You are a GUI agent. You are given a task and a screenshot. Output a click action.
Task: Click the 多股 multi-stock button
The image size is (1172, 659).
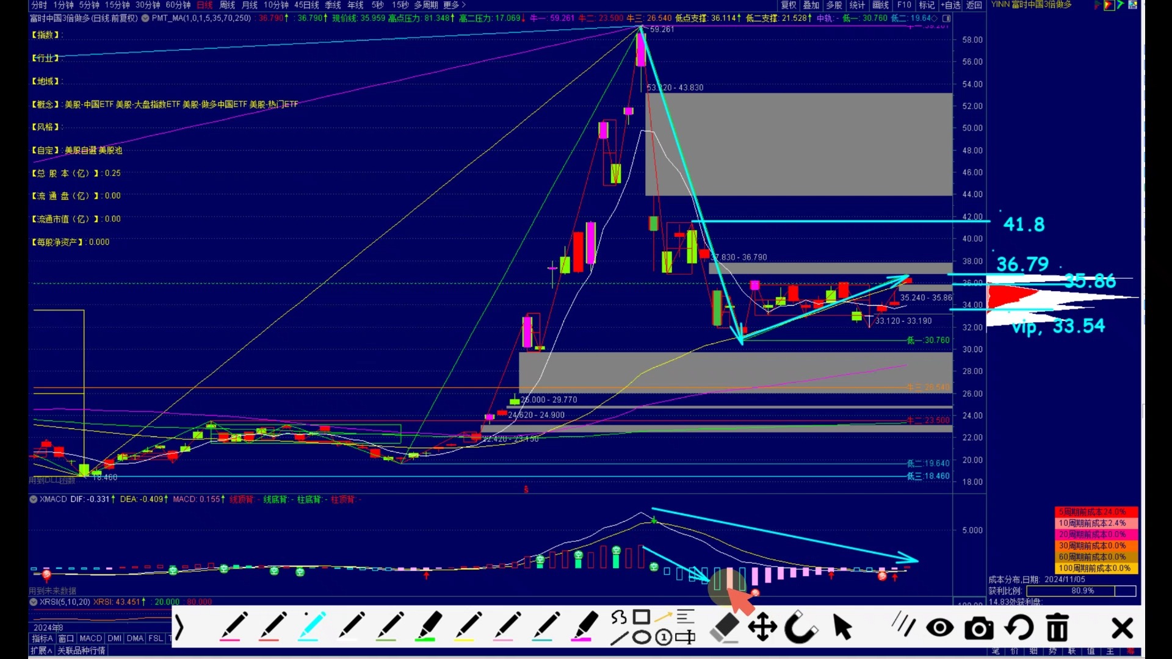[x=834, y=5]
